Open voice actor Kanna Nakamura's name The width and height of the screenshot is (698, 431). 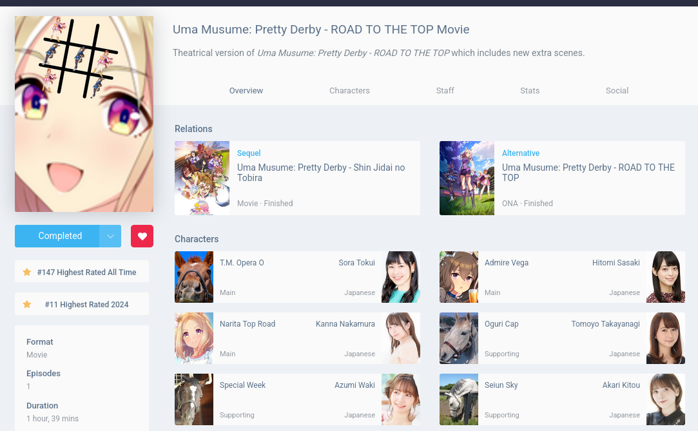tap(345, 324)
